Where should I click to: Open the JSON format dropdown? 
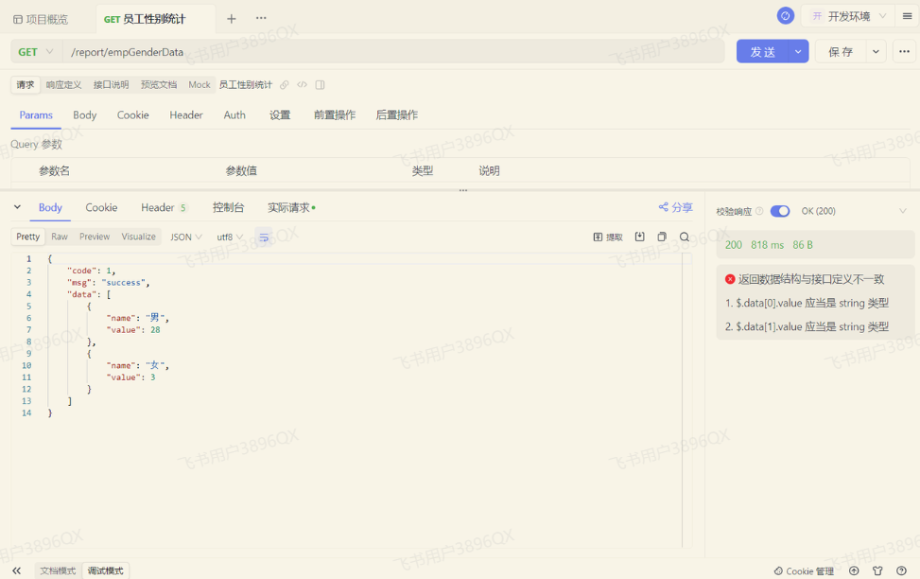[186, 237]
